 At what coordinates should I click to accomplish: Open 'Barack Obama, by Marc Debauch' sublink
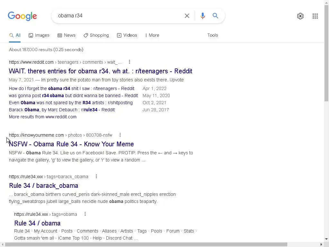point(62,110)
